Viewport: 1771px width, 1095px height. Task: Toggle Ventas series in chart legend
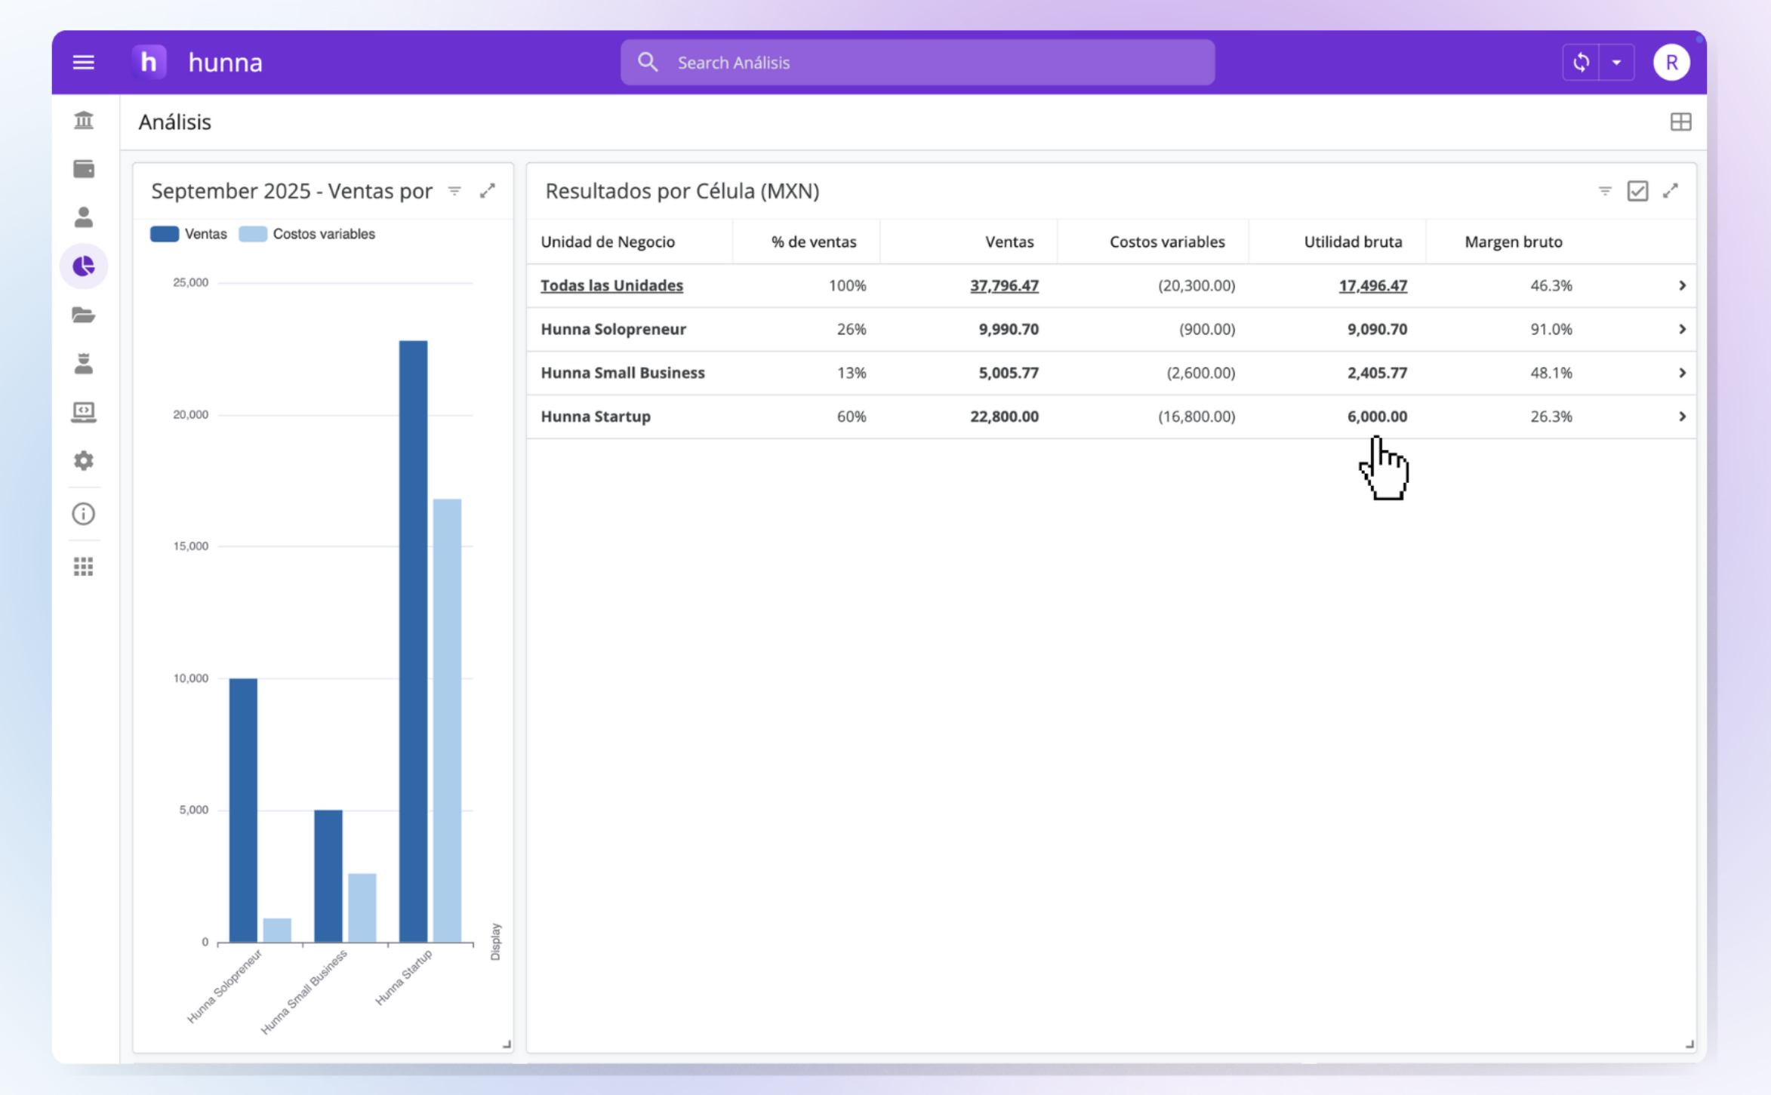pyautogui.click(x=189, y=234)
